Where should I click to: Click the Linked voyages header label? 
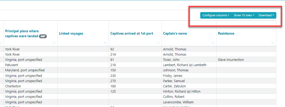[71, 34]
